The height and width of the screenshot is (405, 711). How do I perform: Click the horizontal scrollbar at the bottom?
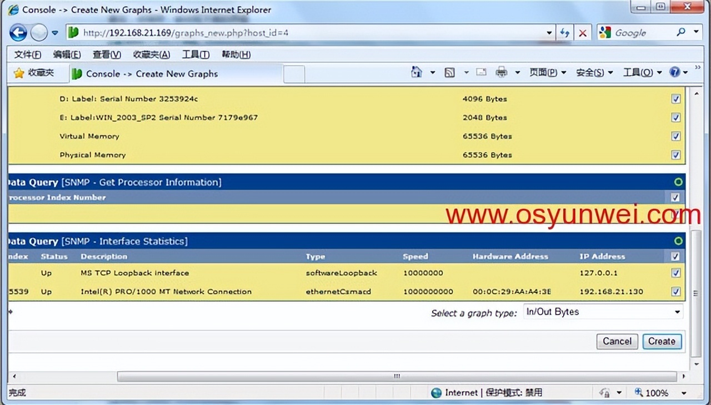(396, 376)
